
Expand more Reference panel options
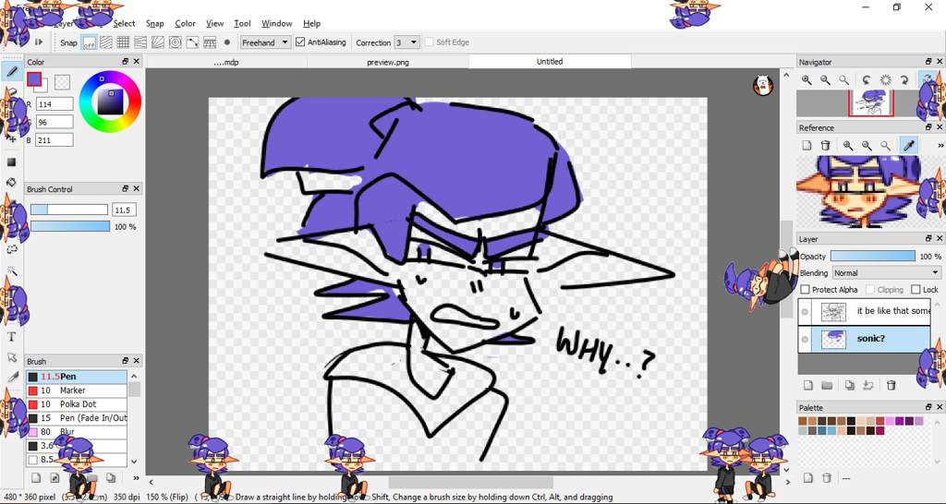pyautogui.click(x=940, y=145)
